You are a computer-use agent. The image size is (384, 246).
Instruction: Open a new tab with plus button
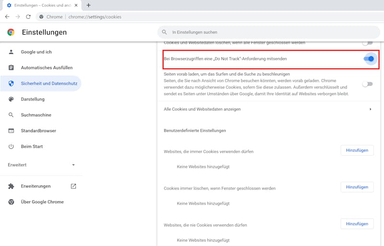click(x=88, y=5)
